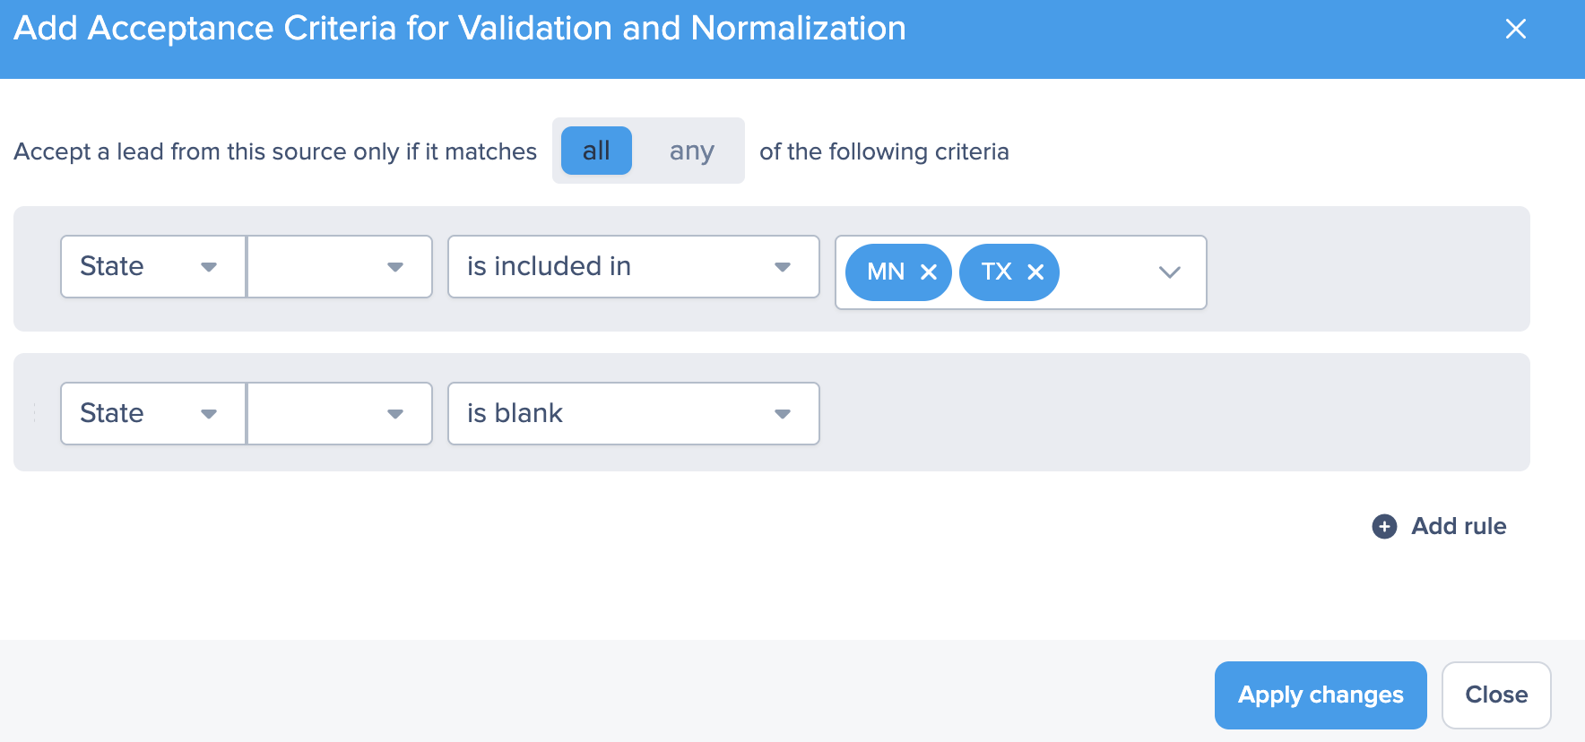Open the empty sub-field dropdown in first rule
Screen dimensions: 1585x742
(x=340, y=266)
